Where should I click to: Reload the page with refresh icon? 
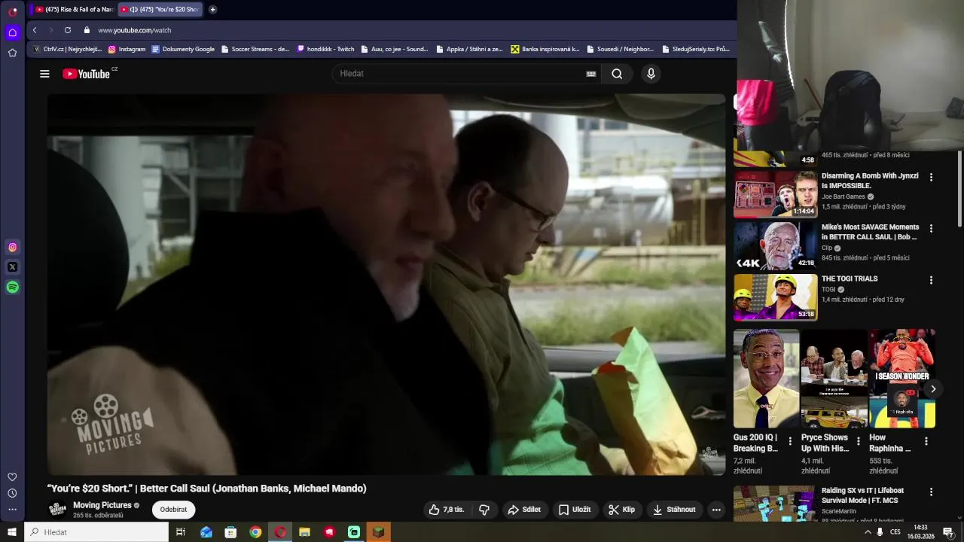pyautogui.click(x=68, y=30)
